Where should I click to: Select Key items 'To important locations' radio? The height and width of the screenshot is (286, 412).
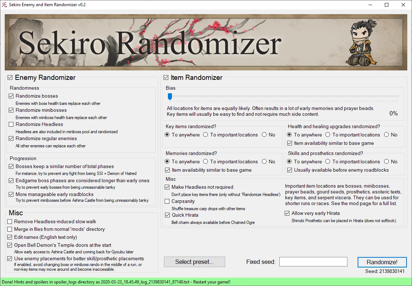point(206,135)
